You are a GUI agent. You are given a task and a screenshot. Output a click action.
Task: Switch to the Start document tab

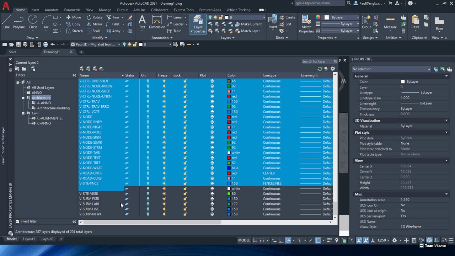12,52
